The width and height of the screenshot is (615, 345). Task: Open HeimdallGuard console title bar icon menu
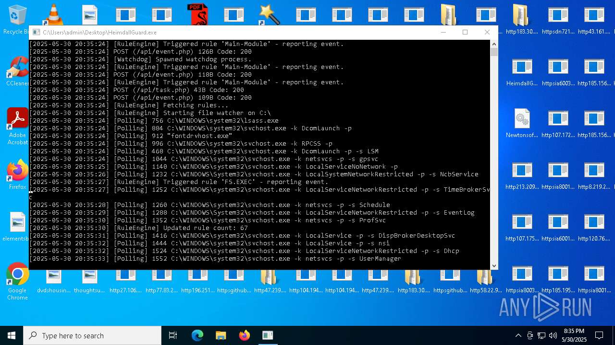(x=36, y=33)
